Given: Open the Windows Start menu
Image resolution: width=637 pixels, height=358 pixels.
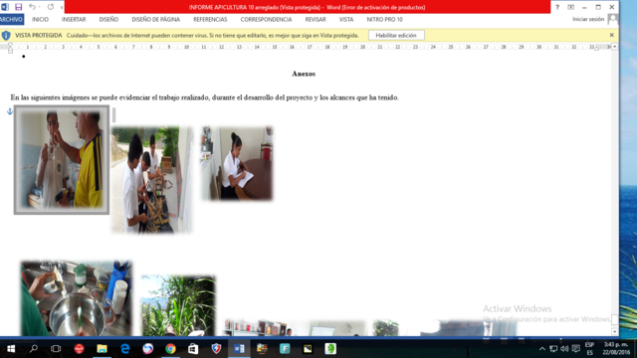Looking at the screenshot, I should (11, 349).
